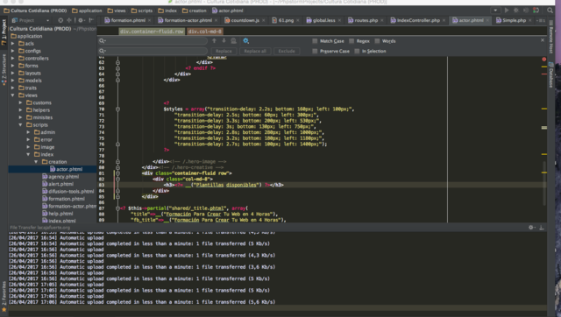Enable the Preserve Case checkbox
The height and width of the screenshot is (317, 561).
(315, 51)
